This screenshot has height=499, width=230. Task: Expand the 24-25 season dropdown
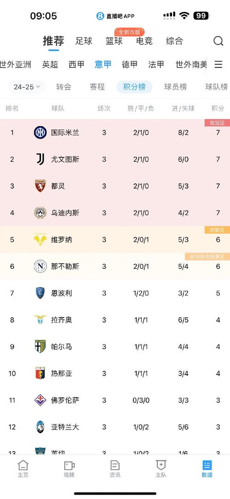[x=27, y=87]
